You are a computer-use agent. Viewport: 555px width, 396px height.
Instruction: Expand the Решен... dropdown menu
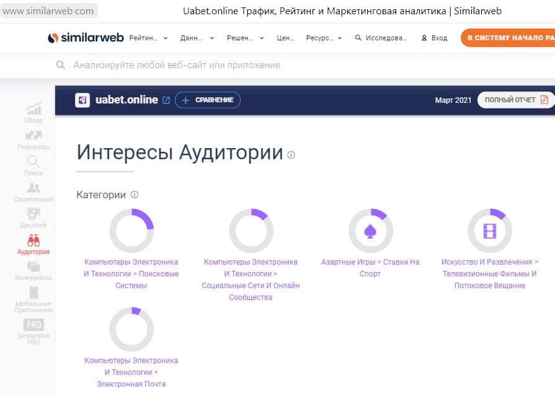tap(246, 38)
